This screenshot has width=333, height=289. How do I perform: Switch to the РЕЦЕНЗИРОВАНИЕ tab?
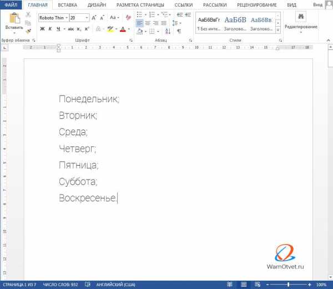(257, 5)
